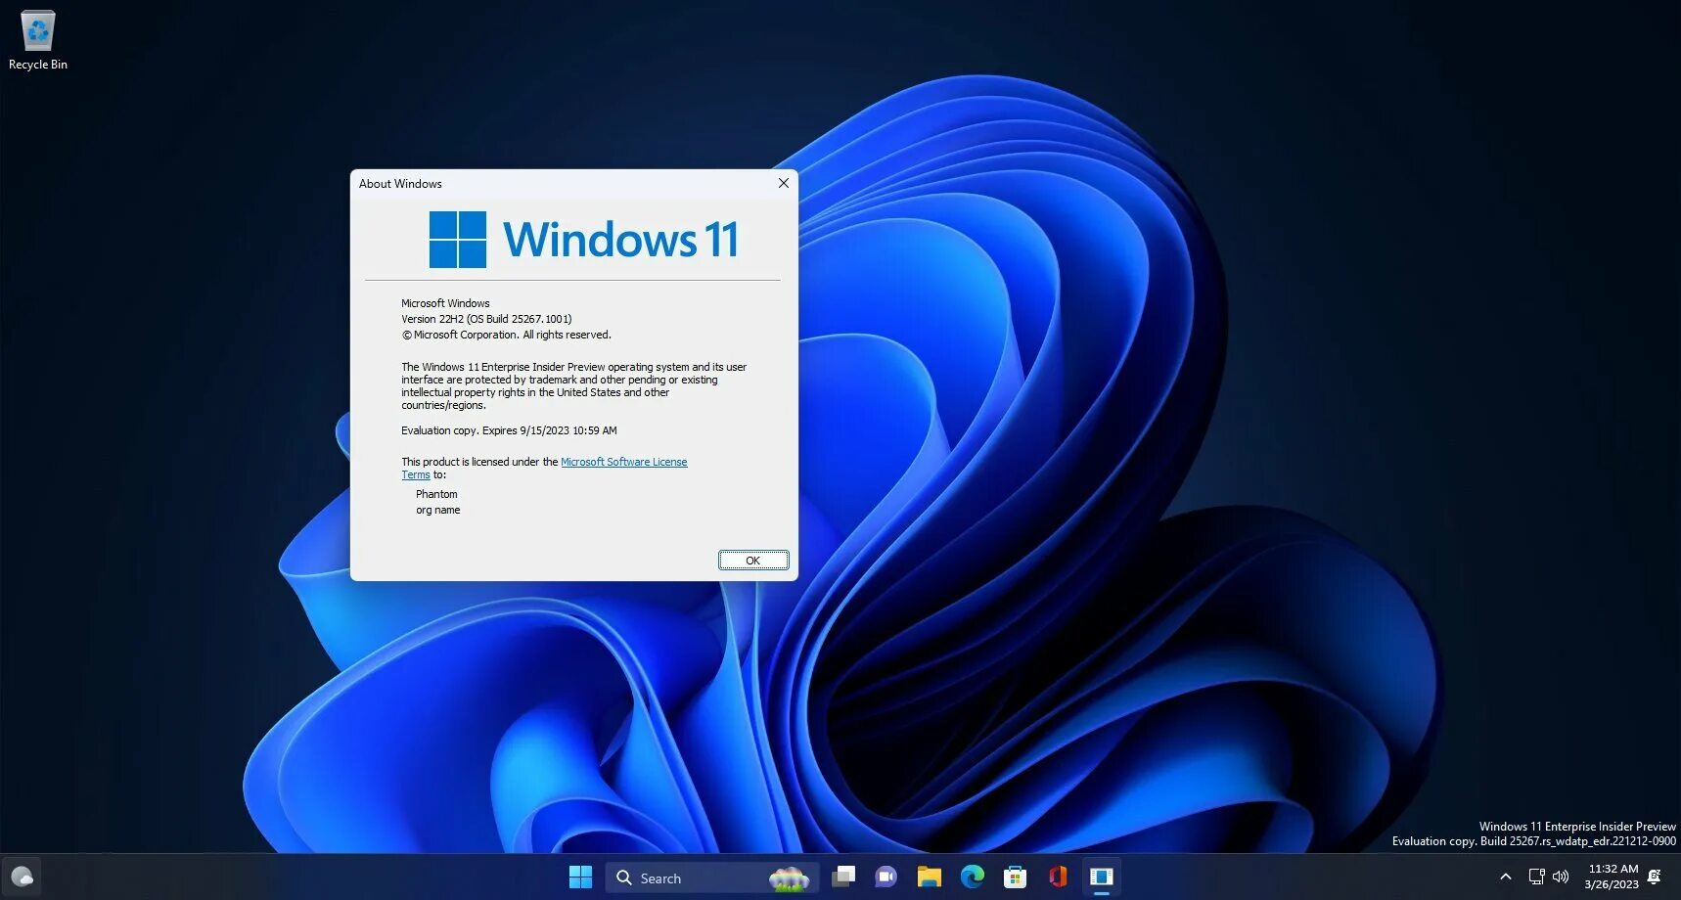Open notifications bell in the tray
This screenshot has width=1681, height=900.
(1655, 877)
